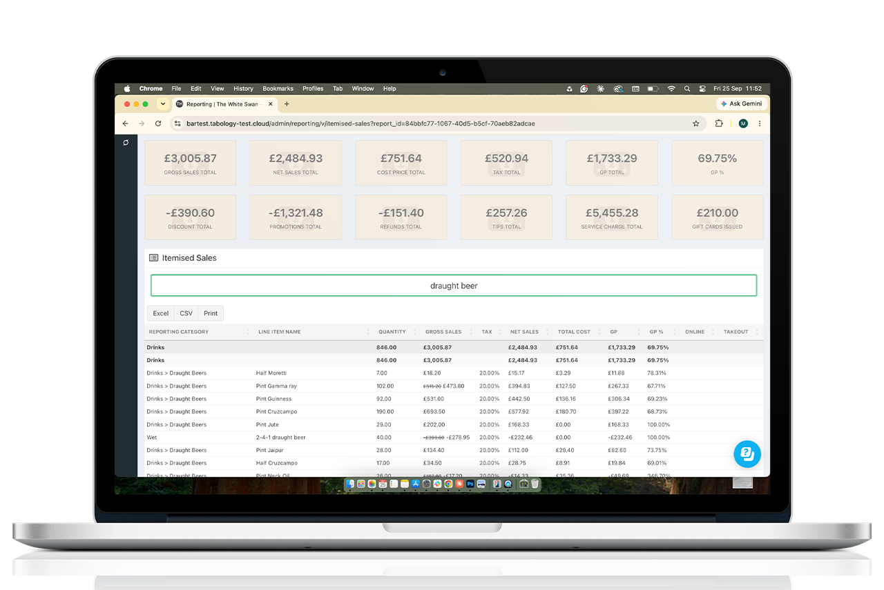Viewport: 884px width, 590px height.
Task: Open Photos app from the dock
Action: point(372,484)
